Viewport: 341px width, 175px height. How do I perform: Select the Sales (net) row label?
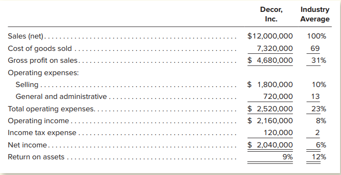click(x=26, y=36)
